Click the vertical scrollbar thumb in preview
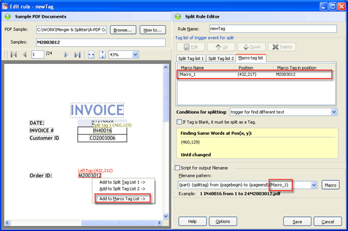This screenshot has height=231, width=348. coord(166,96)
